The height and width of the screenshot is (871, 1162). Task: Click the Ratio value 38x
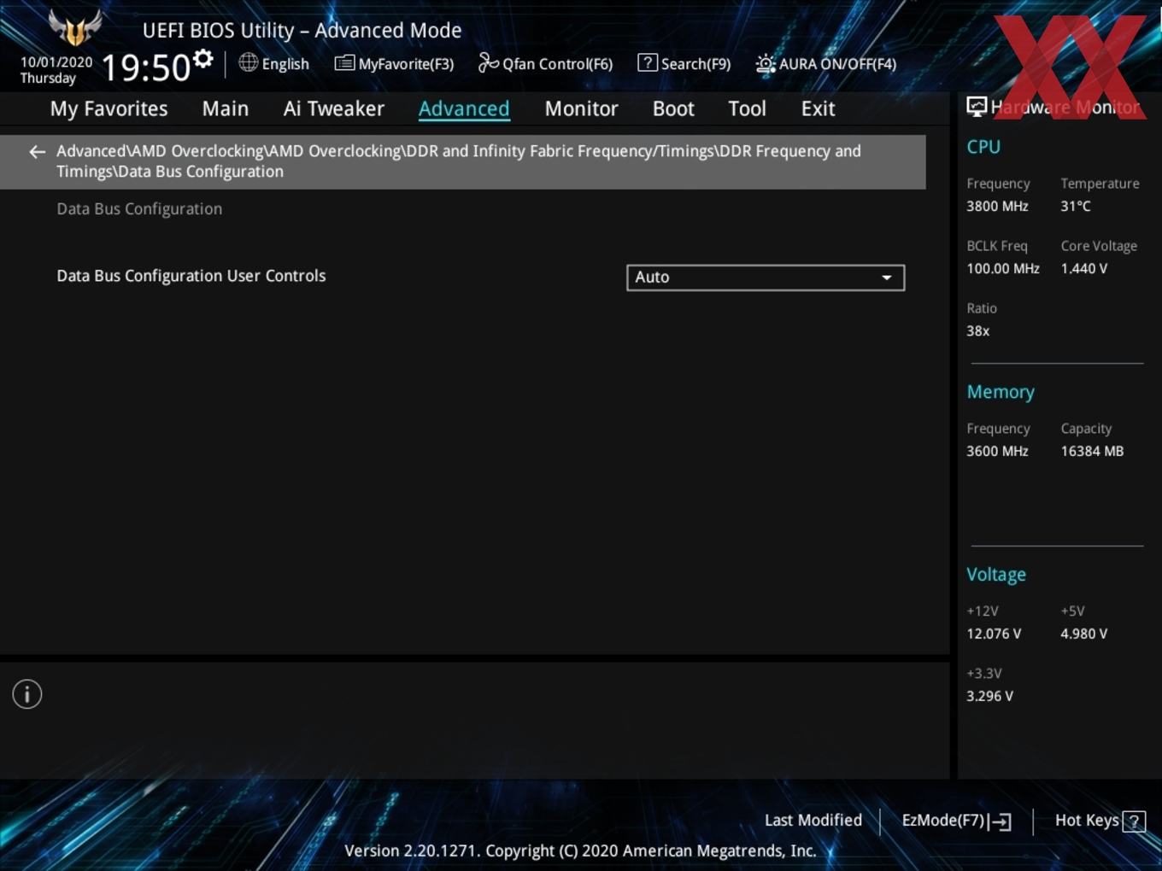978,330
